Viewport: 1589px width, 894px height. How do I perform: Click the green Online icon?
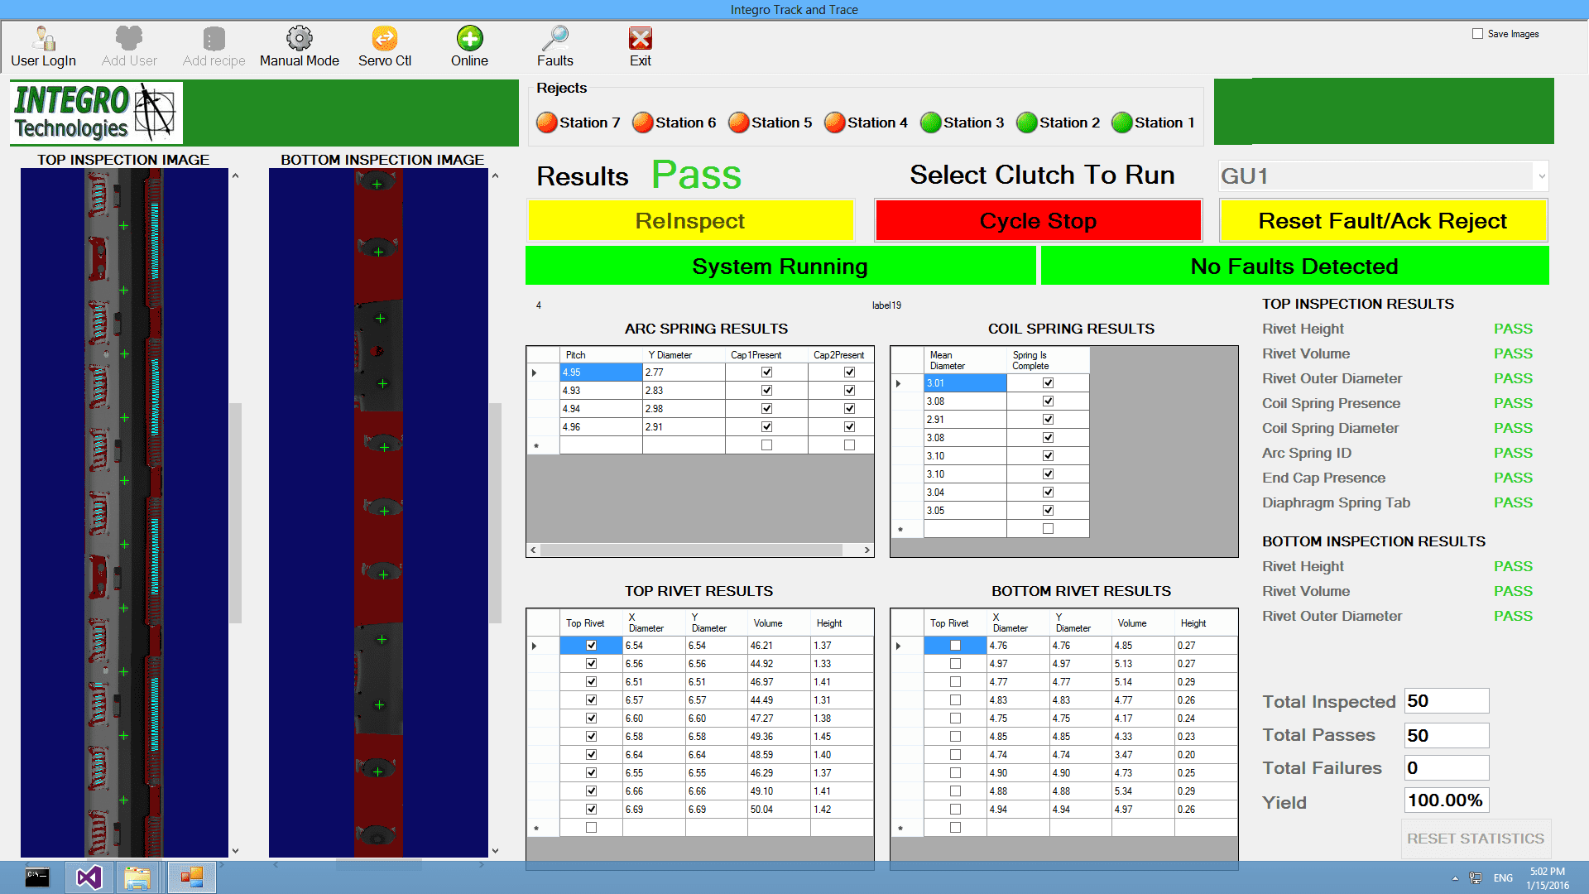click(x=469, y=39)
